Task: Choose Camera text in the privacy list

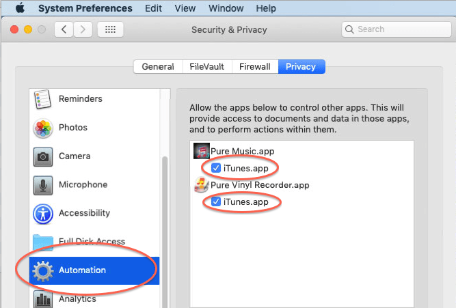Action: coord(75,156)
